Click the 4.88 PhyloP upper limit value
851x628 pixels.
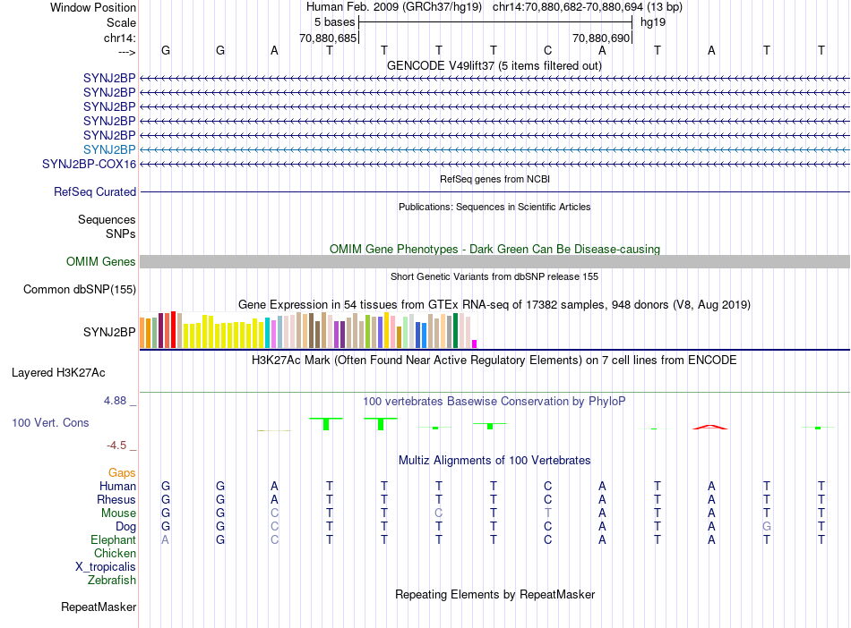(115, 401)
